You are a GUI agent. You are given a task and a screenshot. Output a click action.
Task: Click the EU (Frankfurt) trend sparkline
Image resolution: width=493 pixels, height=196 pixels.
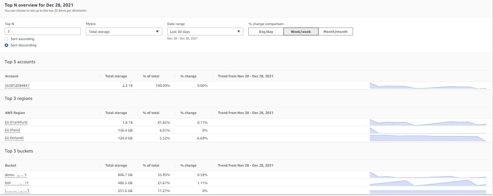428,123
